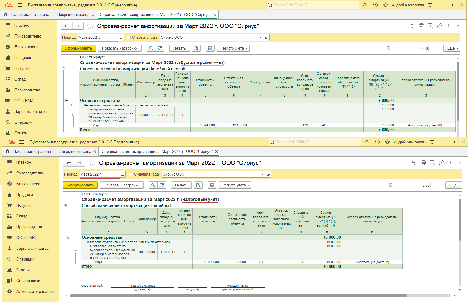Viewport: 469px width, 303px height.
Task: Open 'Регистр учета' dropdown in the lower window
Action: click(x=235, y=185)
